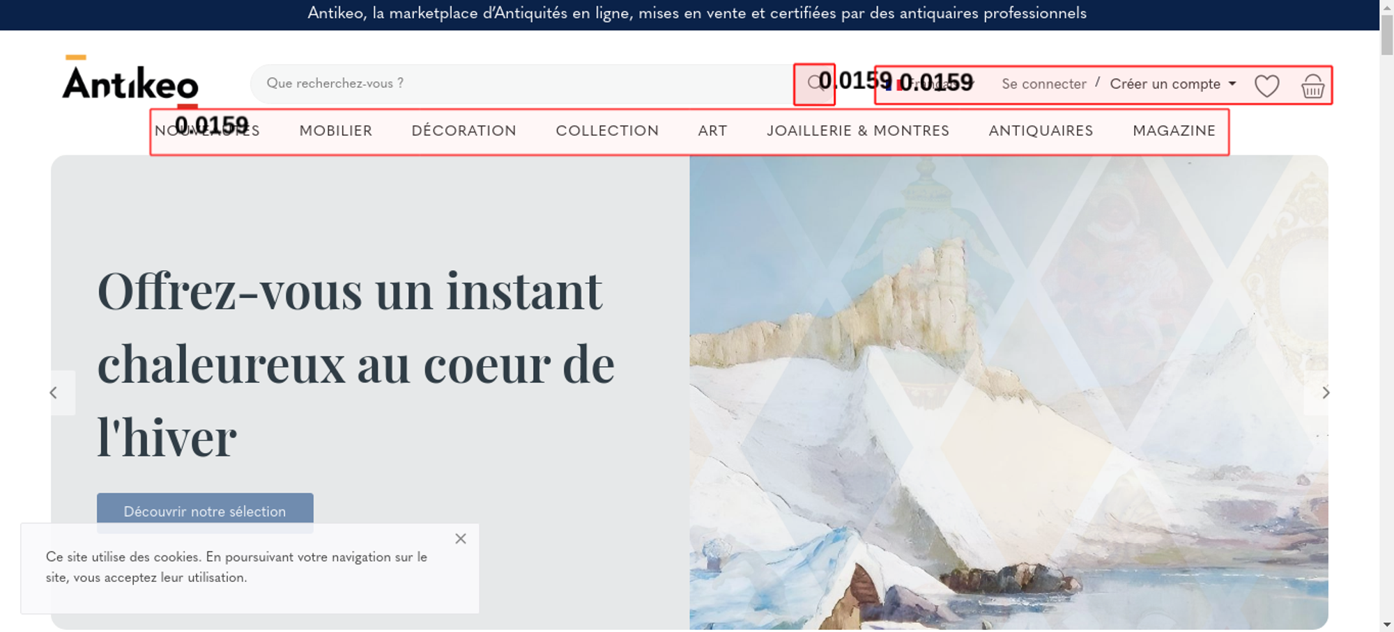
Task: Advance to next carousel slide
Action: point(1325,393)
